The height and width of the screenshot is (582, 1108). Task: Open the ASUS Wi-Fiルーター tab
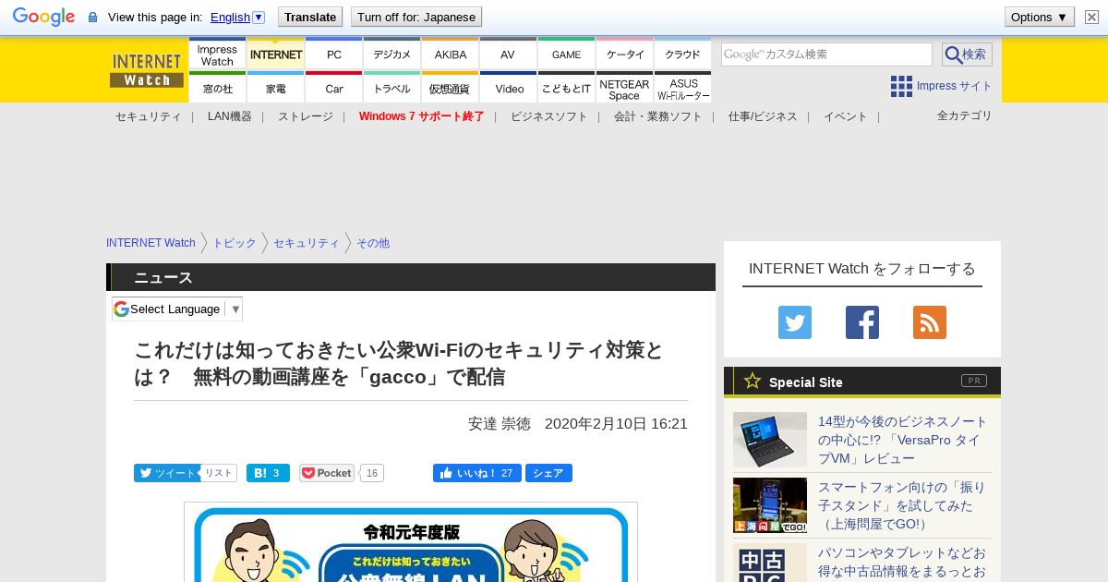[683, 88]
